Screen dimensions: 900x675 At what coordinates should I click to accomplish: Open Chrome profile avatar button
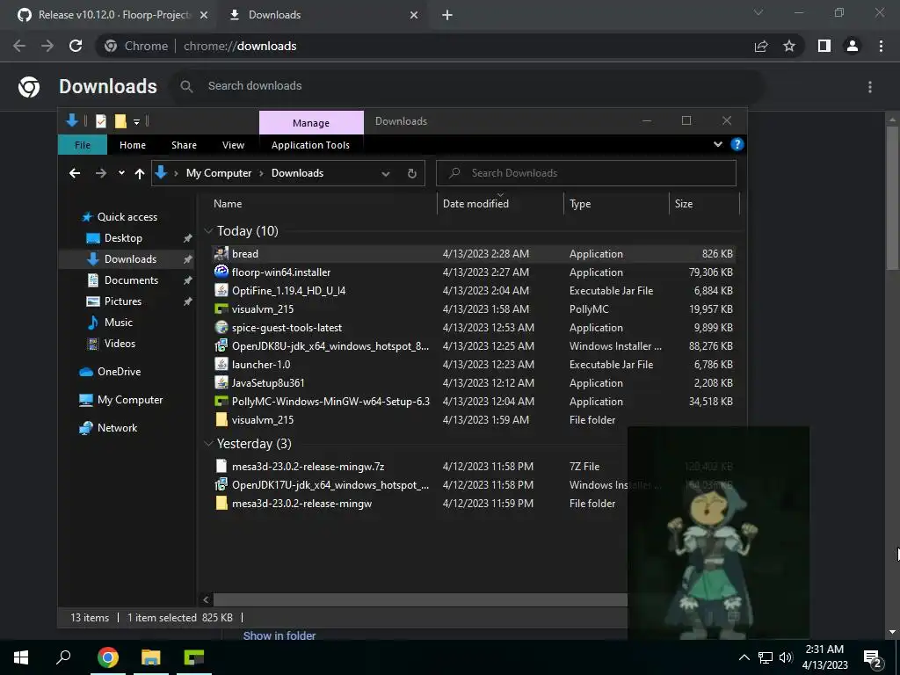tap(853, 46)
